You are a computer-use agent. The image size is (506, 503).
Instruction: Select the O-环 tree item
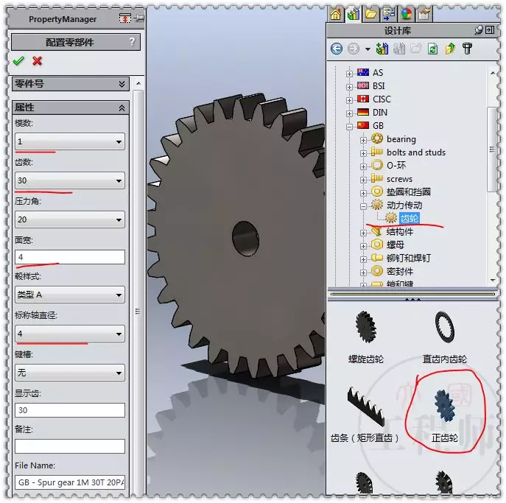(x=396, y=166)
